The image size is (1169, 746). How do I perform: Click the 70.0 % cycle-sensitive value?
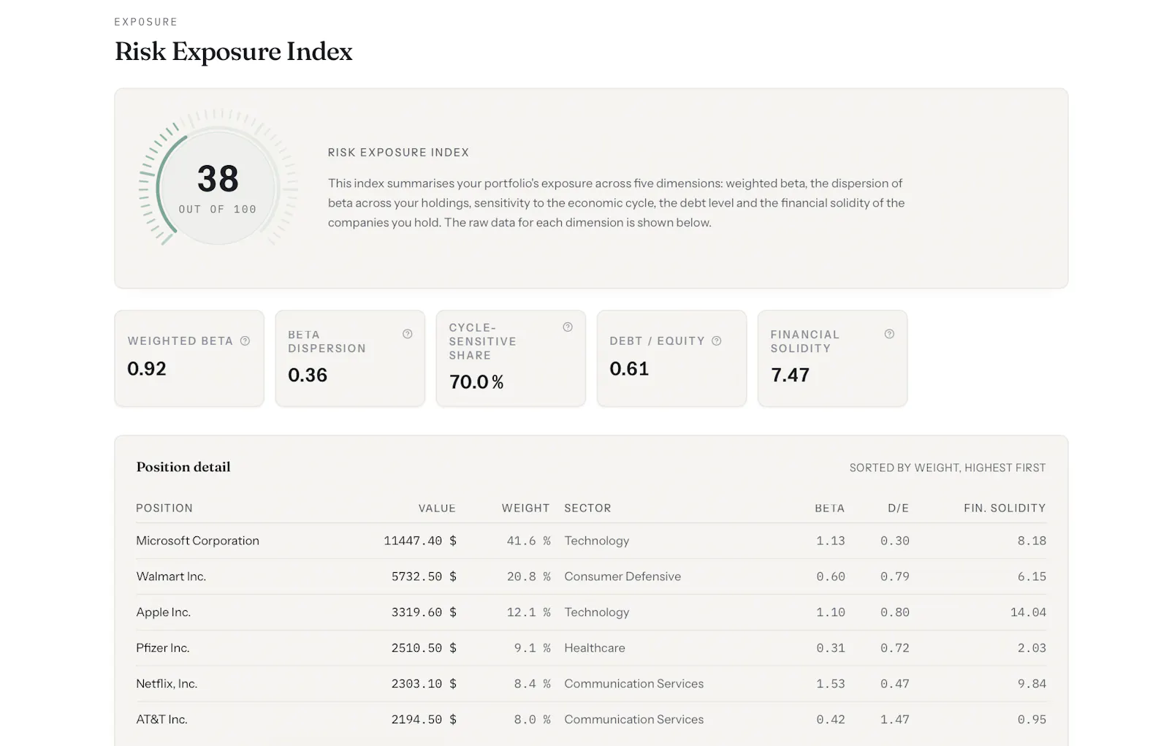[x=476, y=381]
